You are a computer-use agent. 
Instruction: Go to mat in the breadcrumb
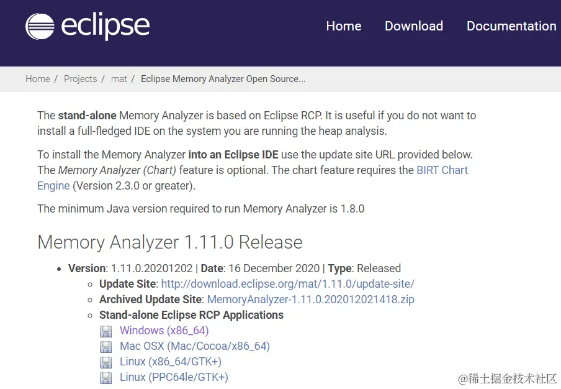tap(119, 79)
